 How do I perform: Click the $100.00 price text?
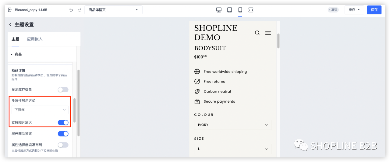tap(200, 57)
